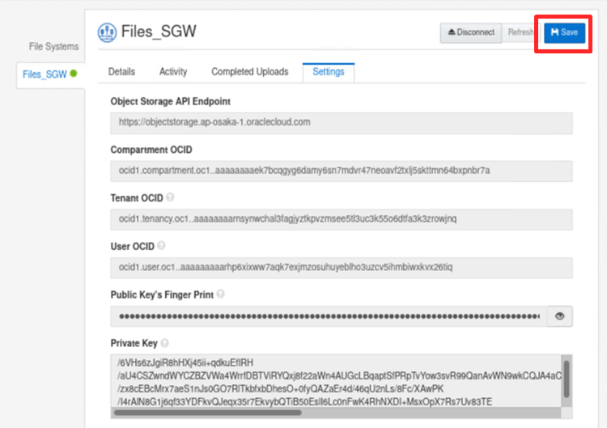Click the Object Storage API Endpoint field

tap(342, 122)
